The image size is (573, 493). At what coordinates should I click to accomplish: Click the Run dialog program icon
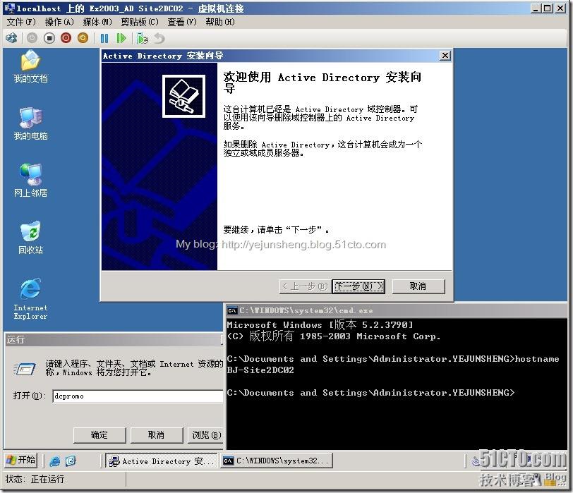[x=25, y=368]
